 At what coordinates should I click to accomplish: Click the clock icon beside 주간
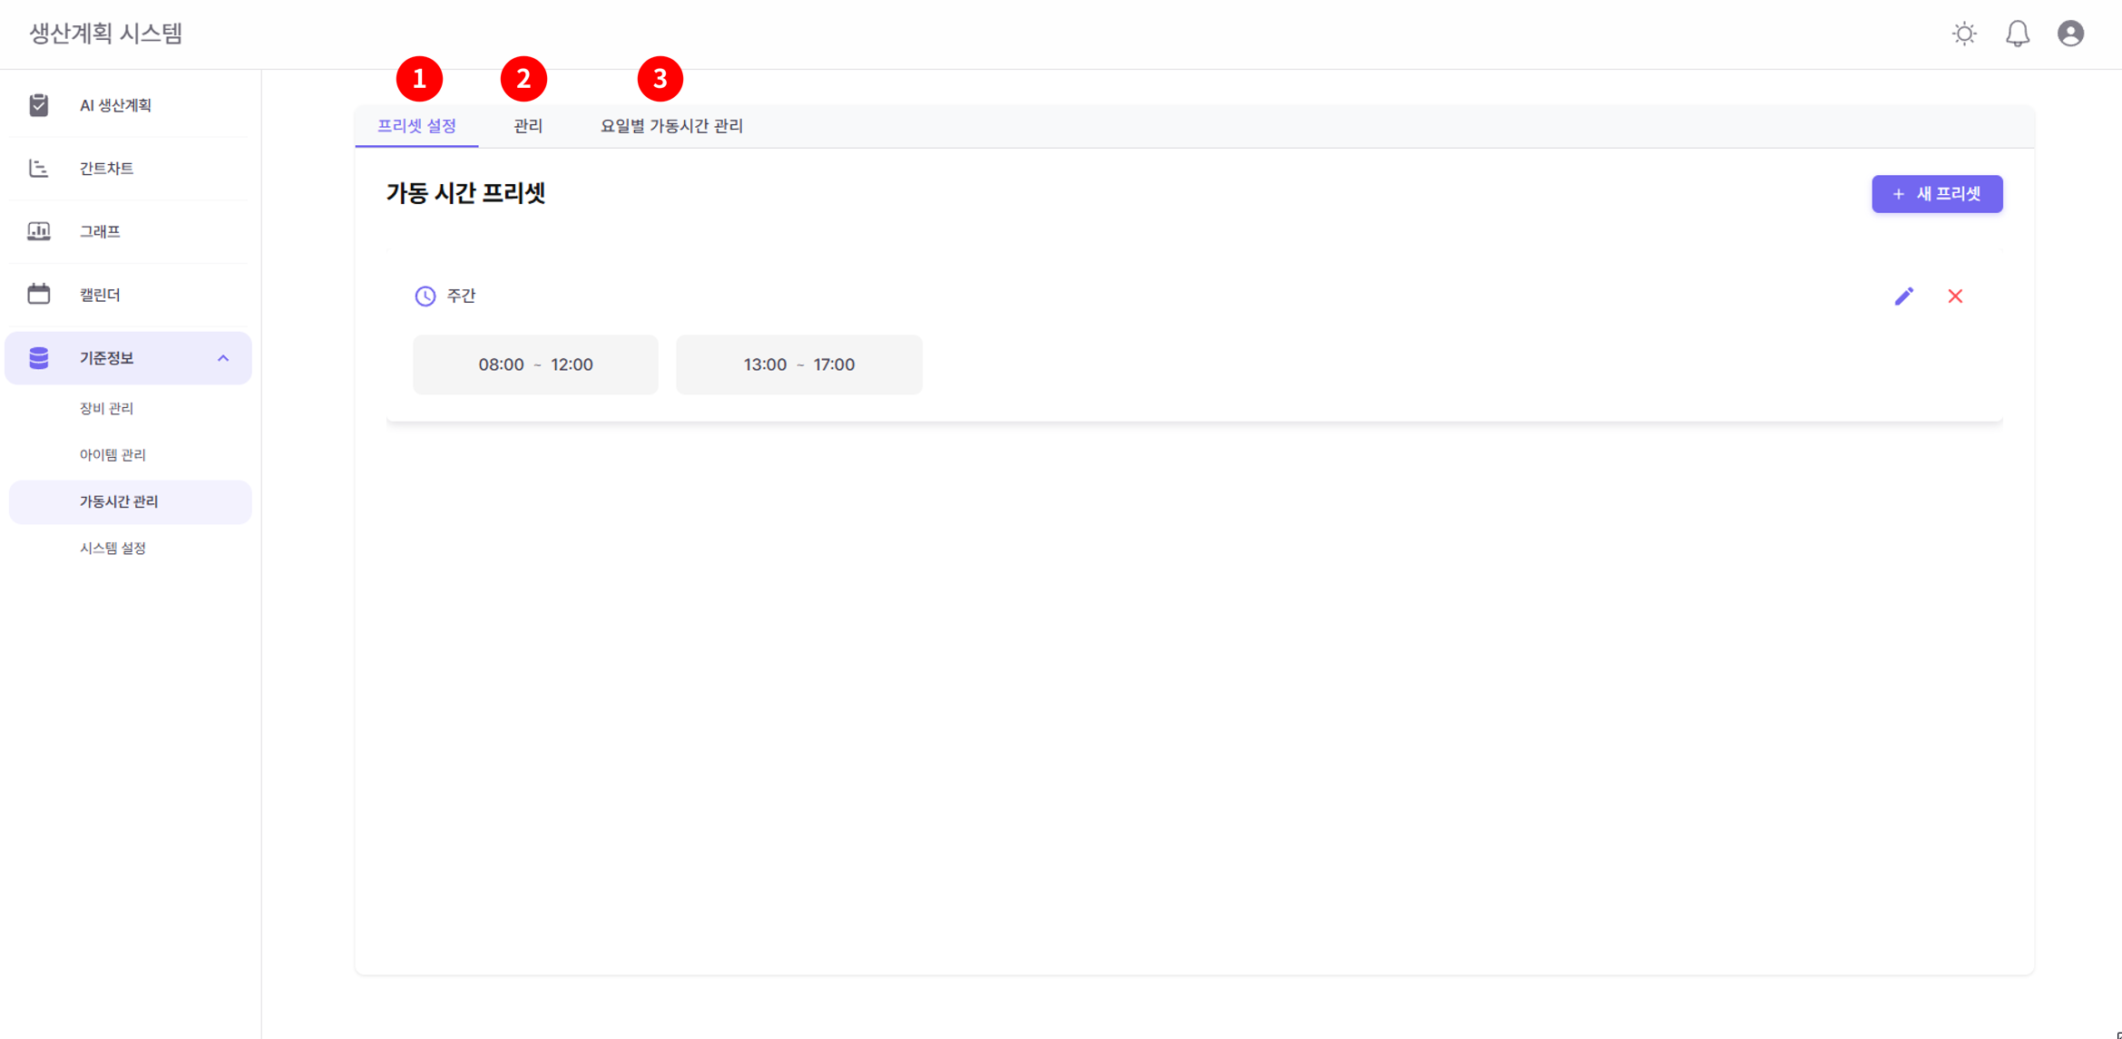(x=425, y=296)
